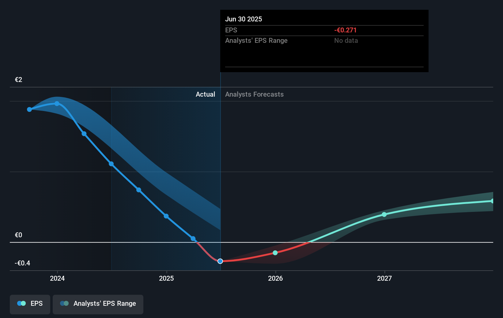The height and width of the screenshot is (318, 503).
Task: Open the Analysts Forecasts section
Action: tap(254, 94)
